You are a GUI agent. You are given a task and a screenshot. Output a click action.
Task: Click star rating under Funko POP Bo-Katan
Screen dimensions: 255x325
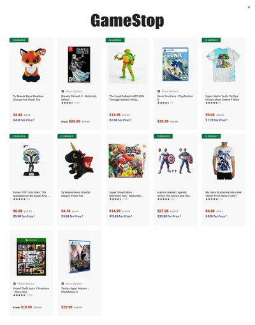[x=19, y=199]
